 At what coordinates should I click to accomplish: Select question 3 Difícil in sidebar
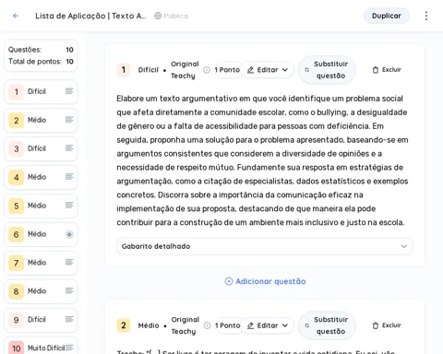click(x=41, y=148)
